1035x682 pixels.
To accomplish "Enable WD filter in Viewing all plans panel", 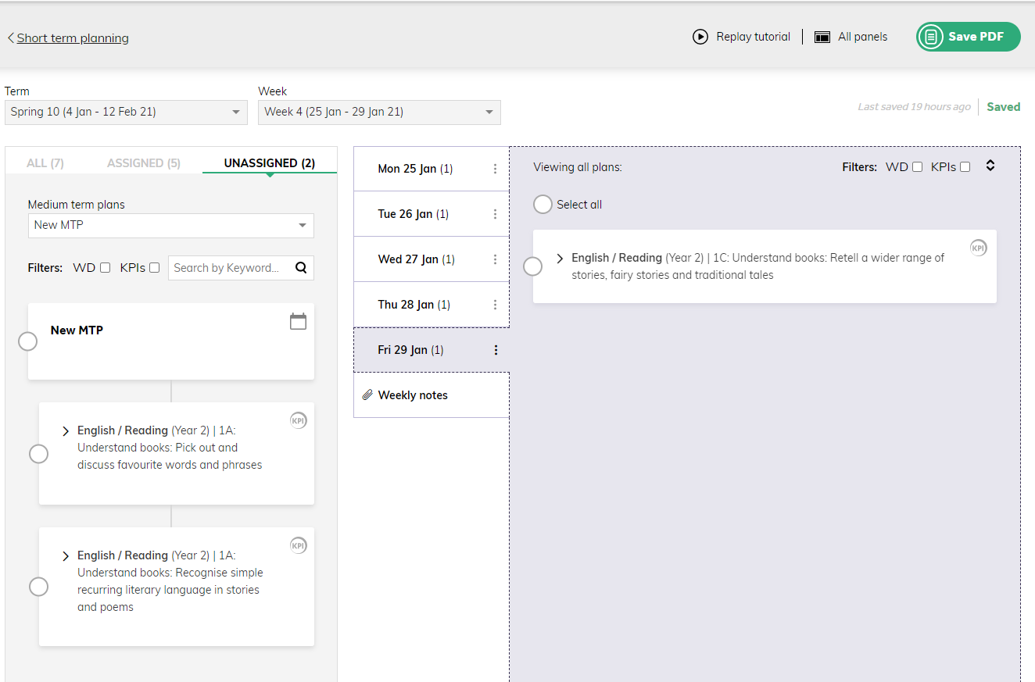I will (918, 166).
